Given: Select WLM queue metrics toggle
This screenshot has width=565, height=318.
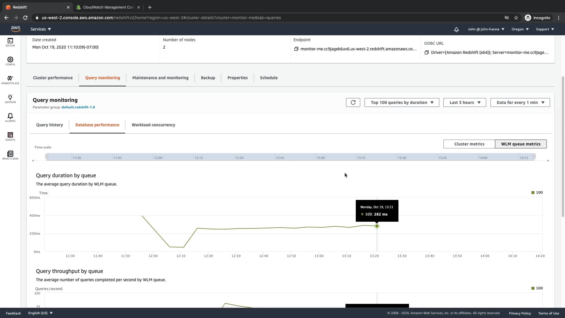Looking at the screenshot, I should click(x=521, y=144).
